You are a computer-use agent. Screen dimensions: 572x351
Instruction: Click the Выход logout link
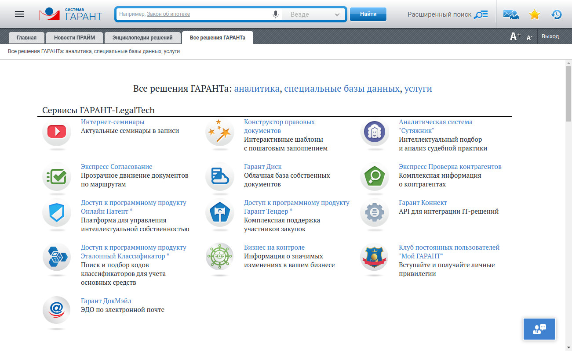click(550, 37)
